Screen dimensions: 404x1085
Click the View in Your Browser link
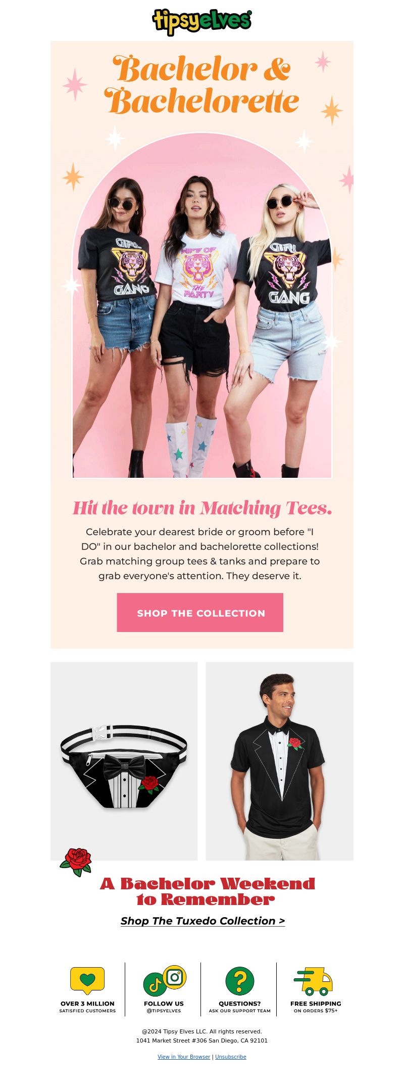point(184,1057)
